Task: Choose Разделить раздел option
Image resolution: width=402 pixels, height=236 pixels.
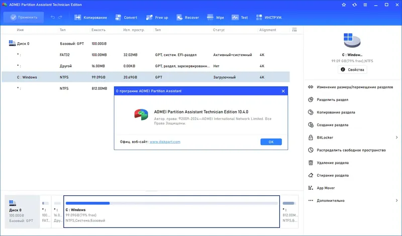Action: tap(333, 100)
